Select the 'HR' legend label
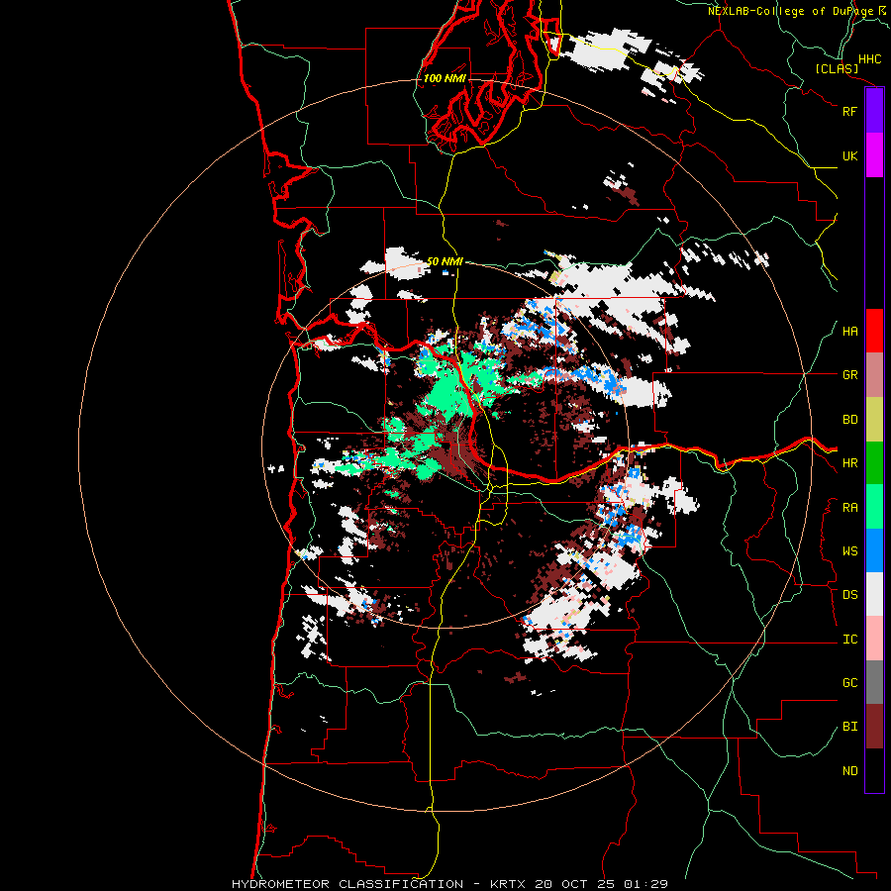This screenshot has height=891, width=891. point(849,463)
